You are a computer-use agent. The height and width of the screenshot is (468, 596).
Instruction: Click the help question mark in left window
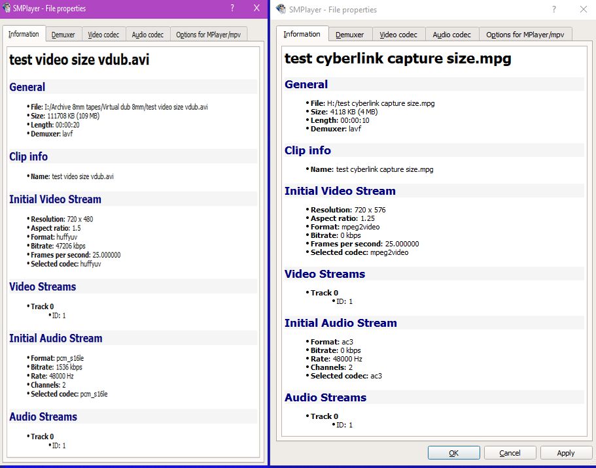point(232,8)
